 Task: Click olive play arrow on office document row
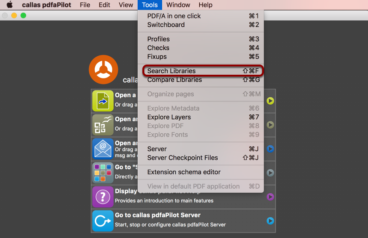click(270, 125)
